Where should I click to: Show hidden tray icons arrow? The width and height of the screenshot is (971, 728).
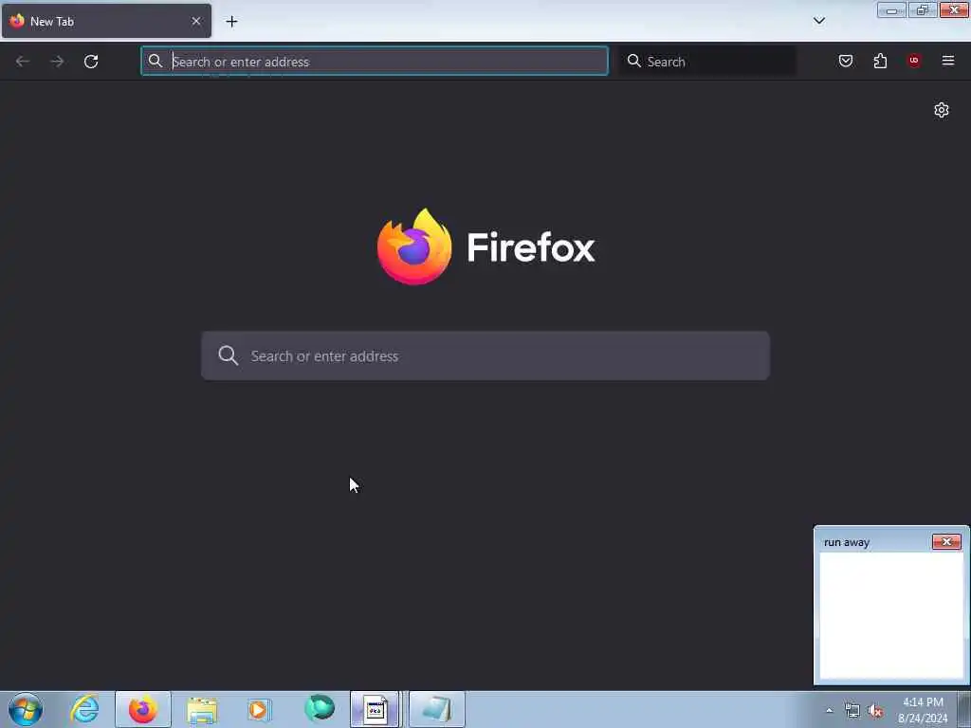coord(829,711)
